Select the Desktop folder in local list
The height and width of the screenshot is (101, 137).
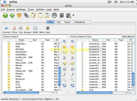click(x=30, y=49)
